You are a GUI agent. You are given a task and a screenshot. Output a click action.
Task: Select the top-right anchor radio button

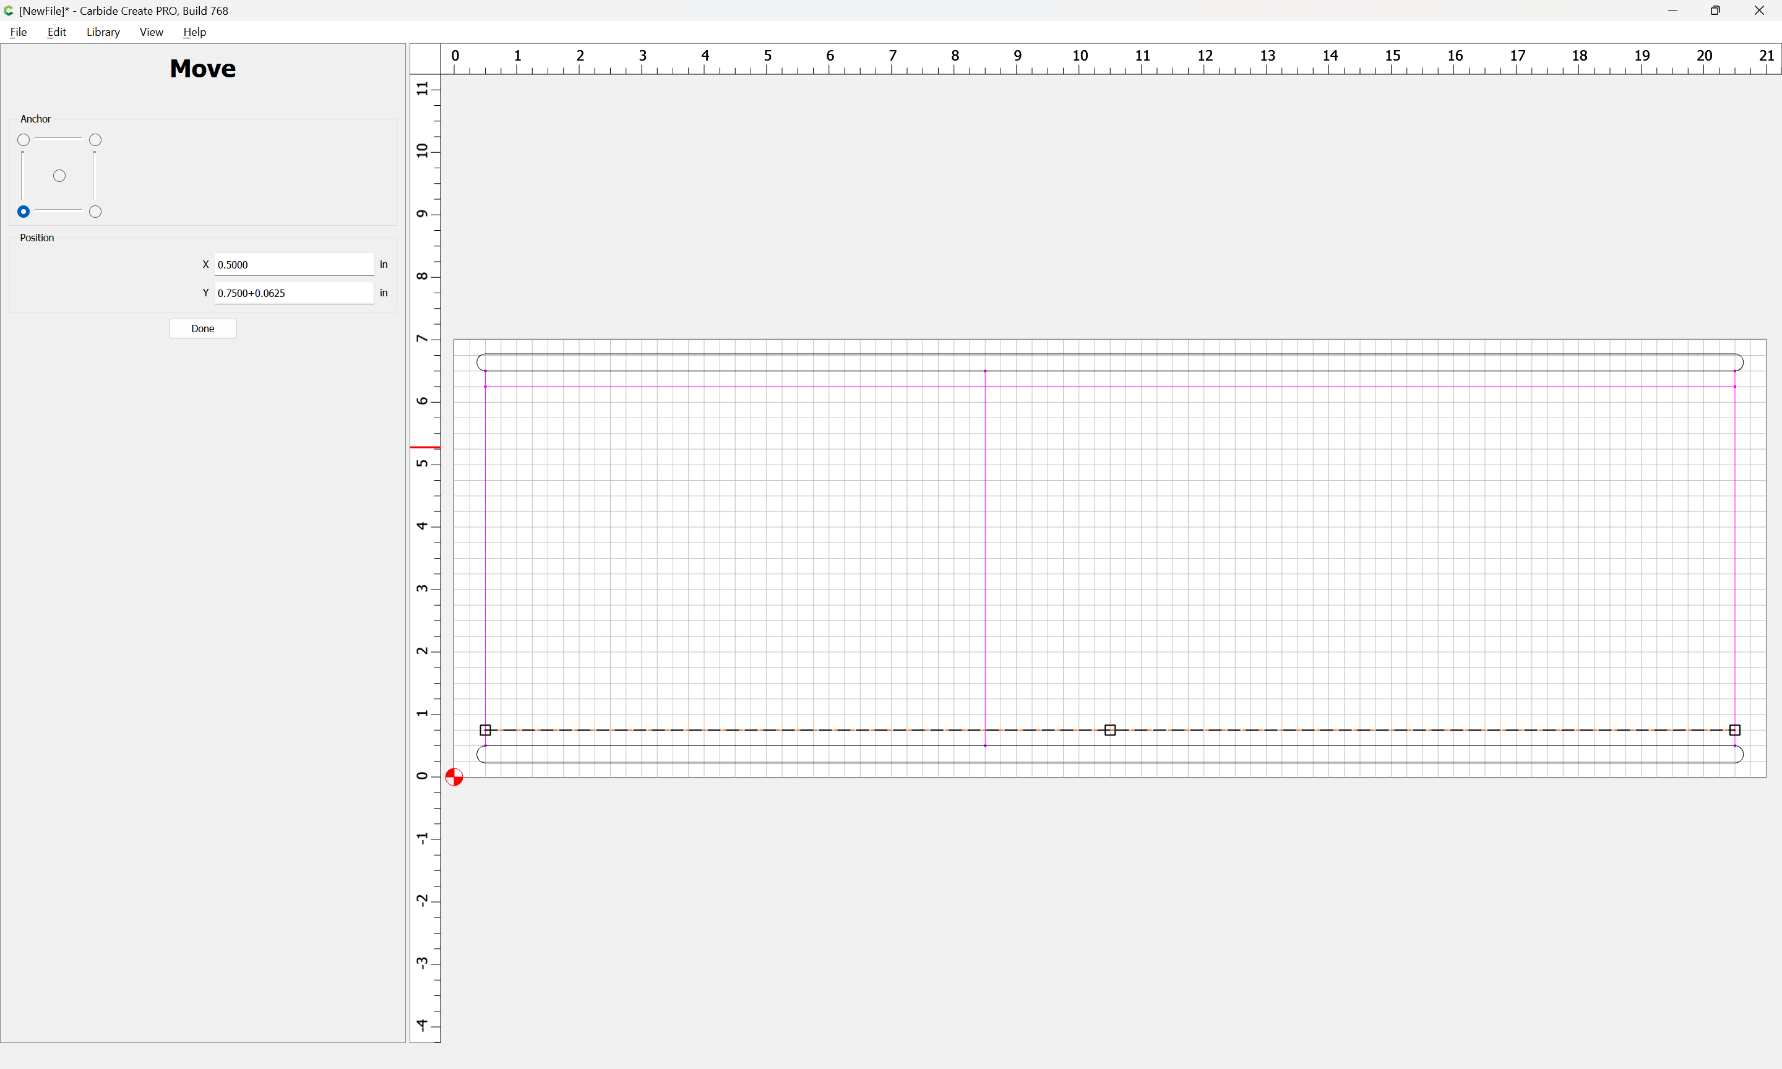(95, 140)
